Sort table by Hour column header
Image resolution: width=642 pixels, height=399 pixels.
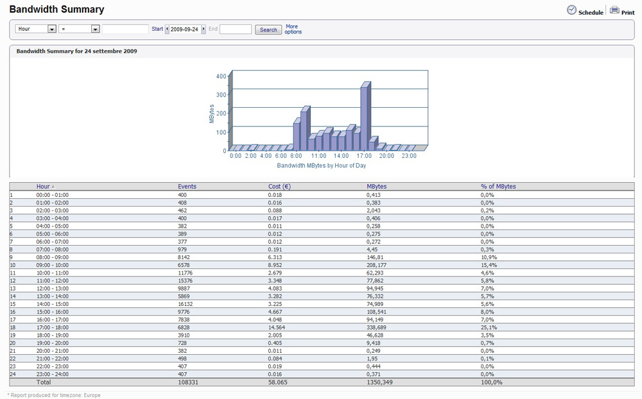[x=43, y=187]
